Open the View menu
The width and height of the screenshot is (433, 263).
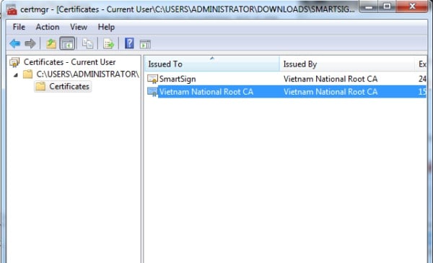tap(79, 27)
